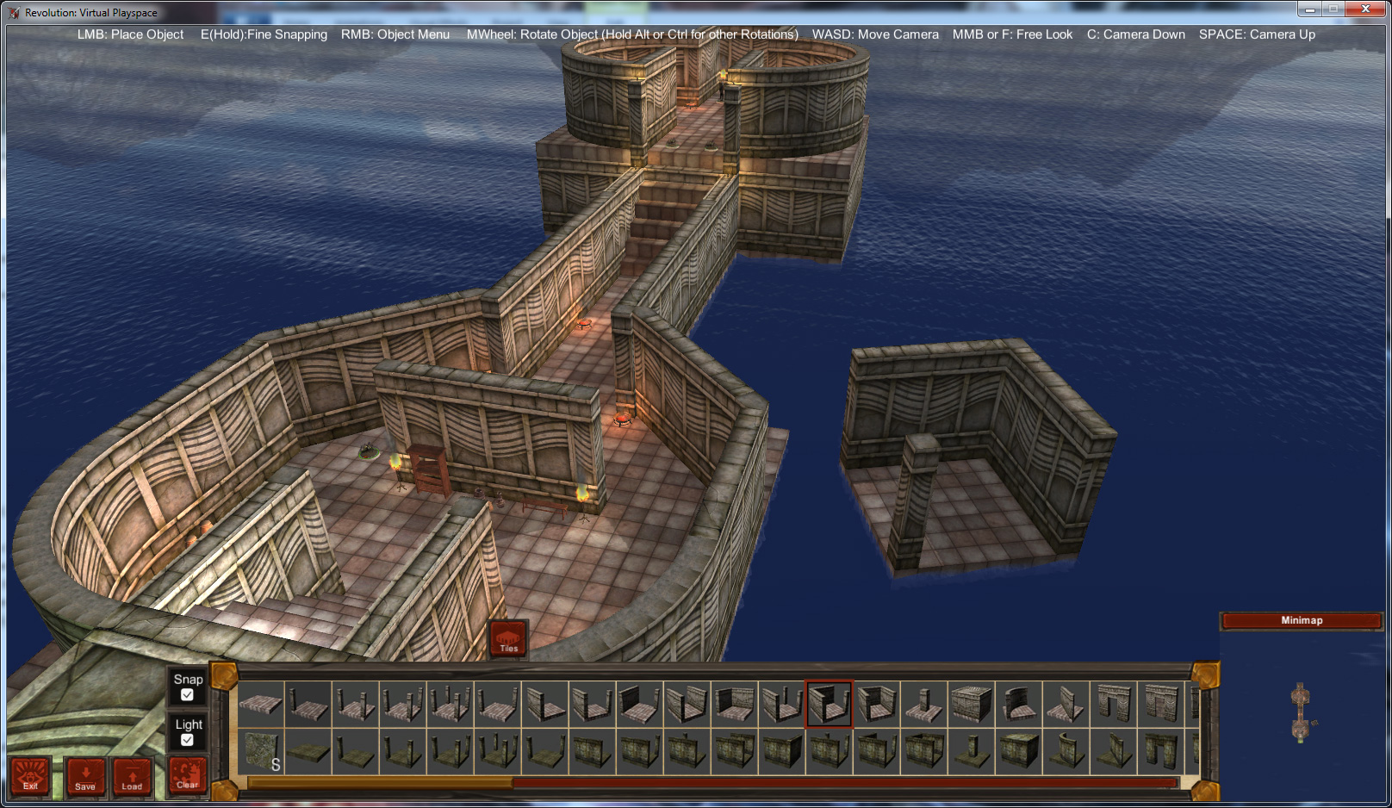Select the closed stone crate block tile

pyautogui.click(x=971, y=704)
